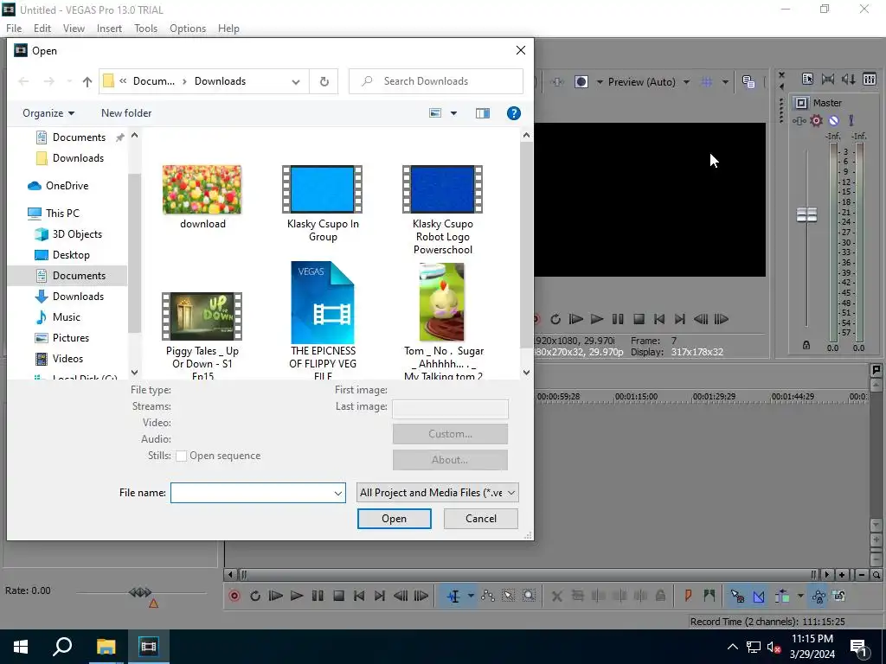The image size is (886, 664).
Task: Select the Selection Edit tool
Action: pyautogui.click(x=508, y=596)
